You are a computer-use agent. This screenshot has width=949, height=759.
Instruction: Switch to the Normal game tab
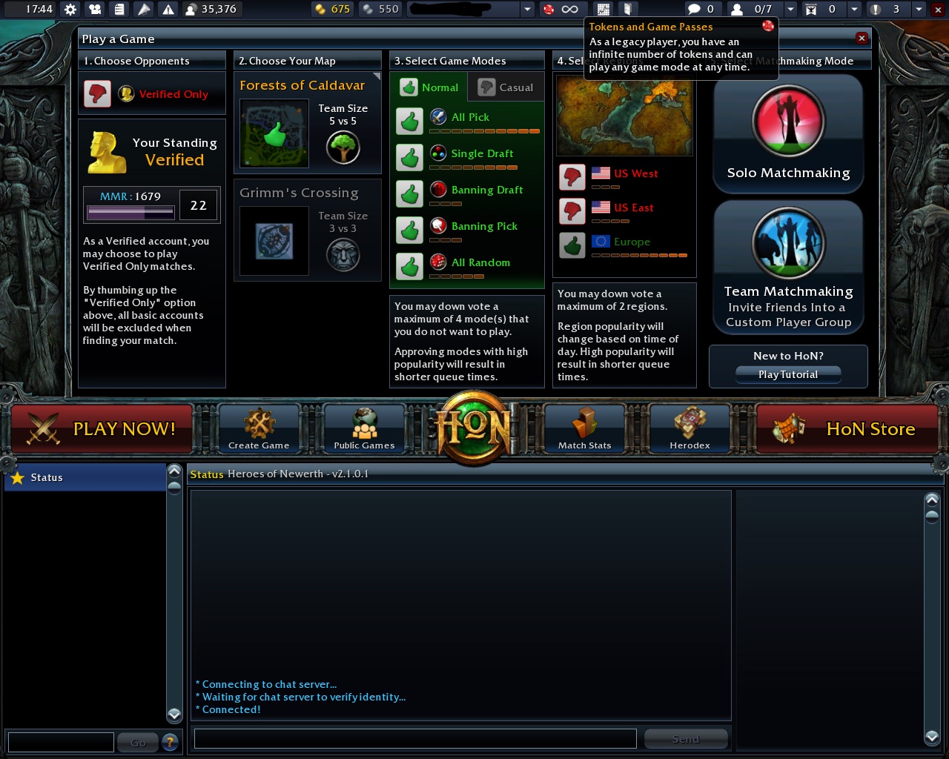tap(430, 87)
